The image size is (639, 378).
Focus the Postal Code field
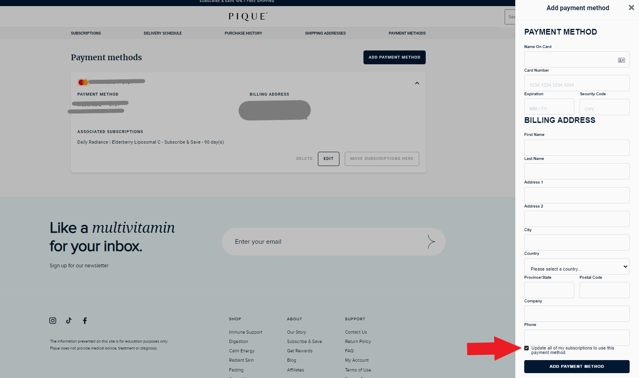[604, 290]
